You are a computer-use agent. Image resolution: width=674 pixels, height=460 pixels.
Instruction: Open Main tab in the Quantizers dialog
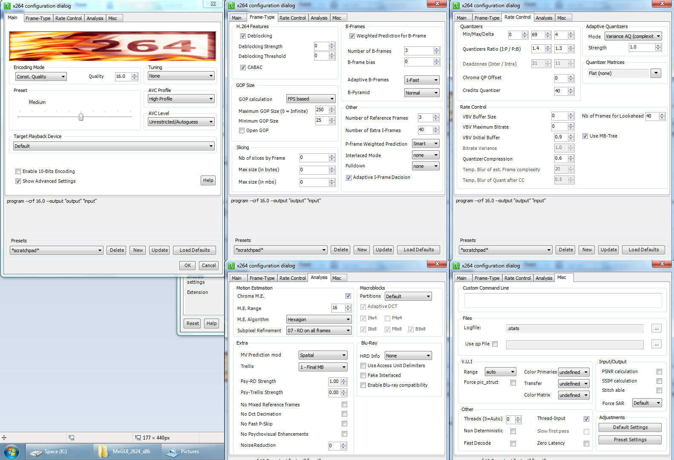(461, 18)
